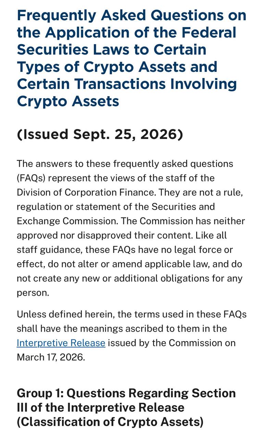Screen dimensions: 266x438
Task: Click the words Crypto Assets ending the title
Action: [68, 101]
